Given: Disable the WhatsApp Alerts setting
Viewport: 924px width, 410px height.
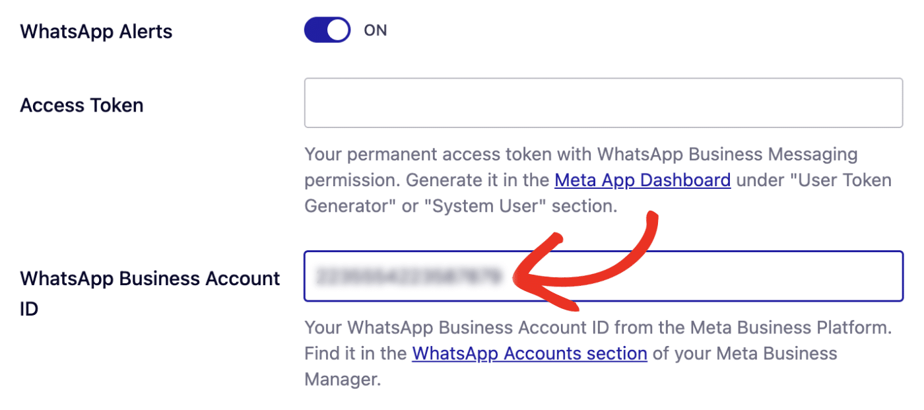Looking at the screenshot, I should point(327,30).
